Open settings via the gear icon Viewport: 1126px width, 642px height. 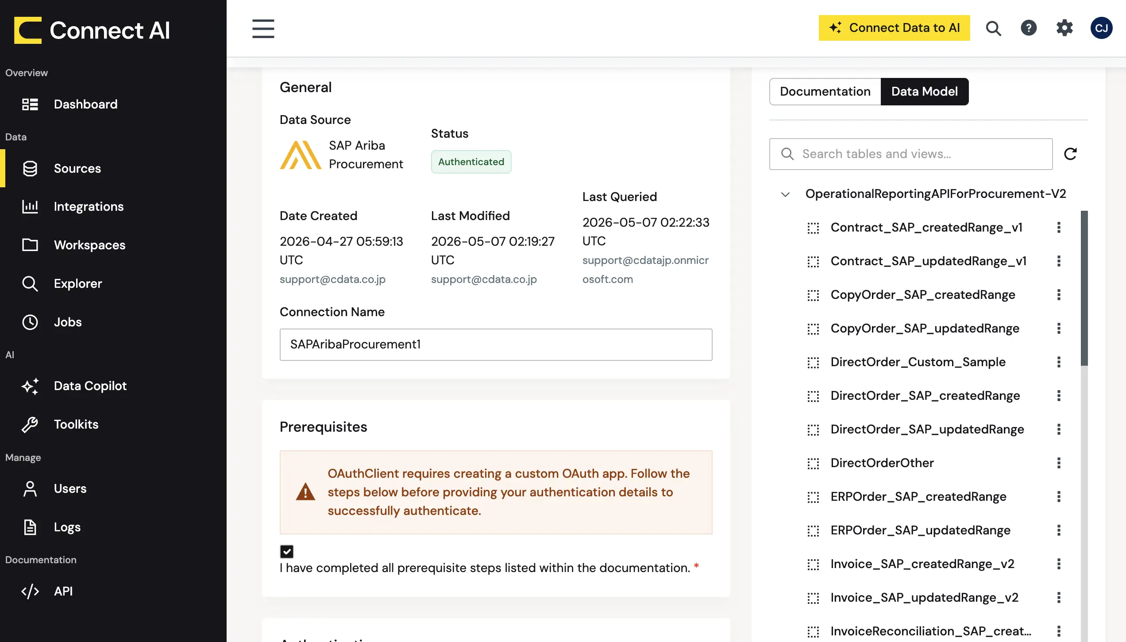(1064, 28)
